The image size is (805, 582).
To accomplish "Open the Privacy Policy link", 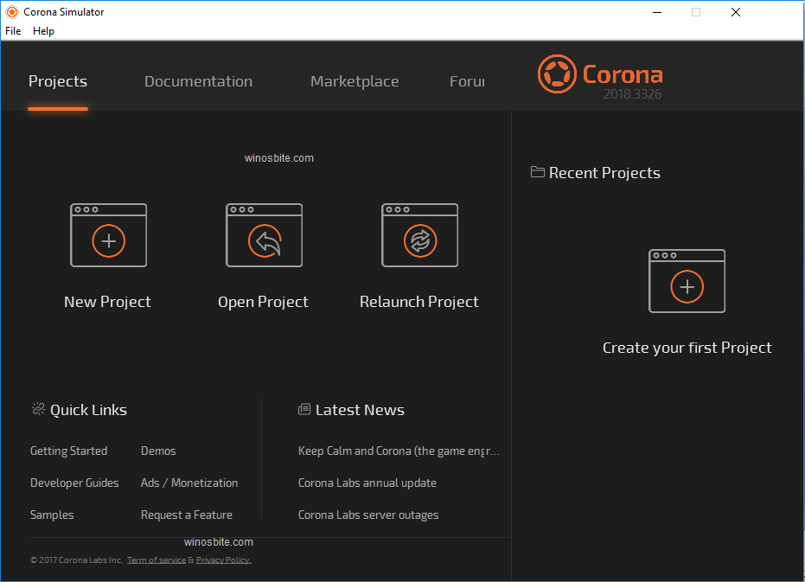I will tap(224, 560).
